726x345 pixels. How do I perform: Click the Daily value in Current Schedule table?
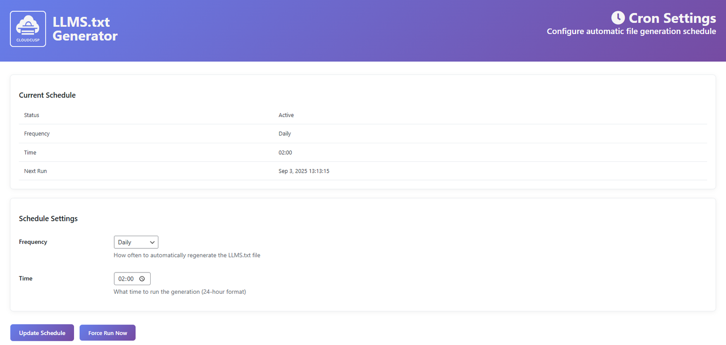pyautogui.click(x=285, y=134)
